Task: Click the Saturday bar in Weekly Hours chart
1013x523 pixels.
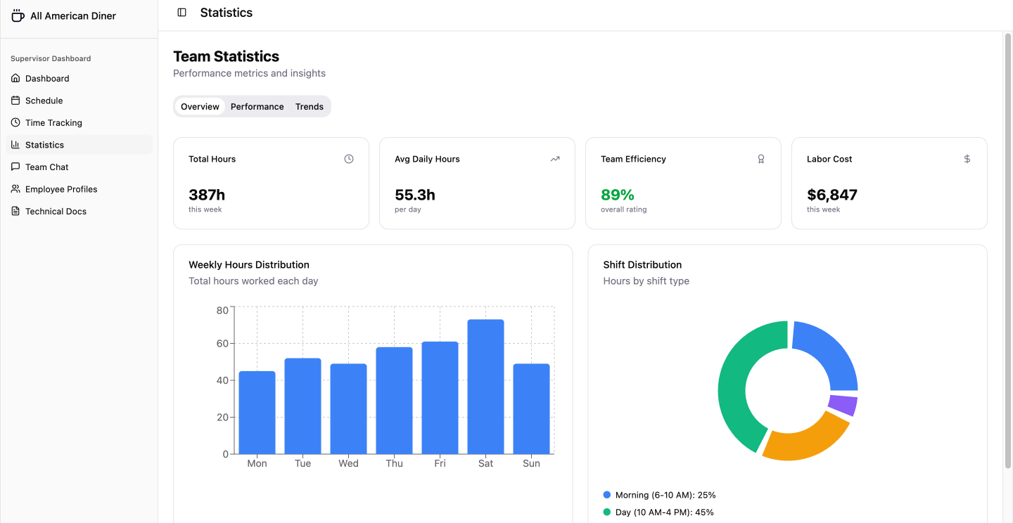Action: pyautogui.click(x=485, y=387)
